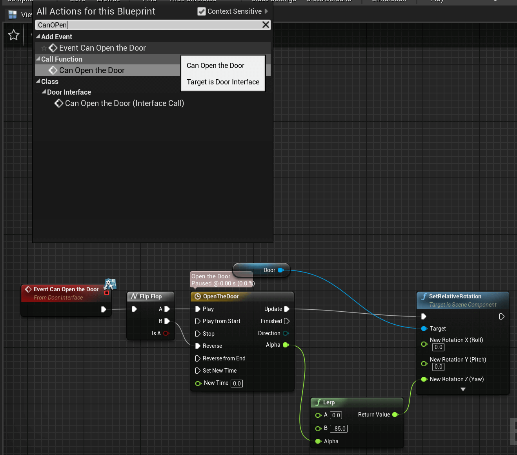The image size is (517, 455).
Task: Click the Door variable output pin
Action: click(x=281, y=270)
